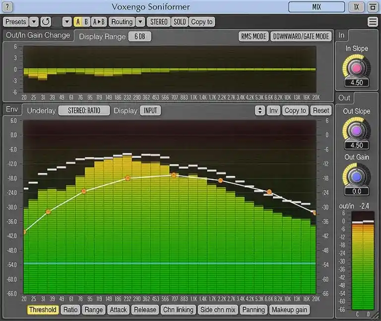Click the top toolbar Copy to button

pyautogui.click(x=202, y=22)
